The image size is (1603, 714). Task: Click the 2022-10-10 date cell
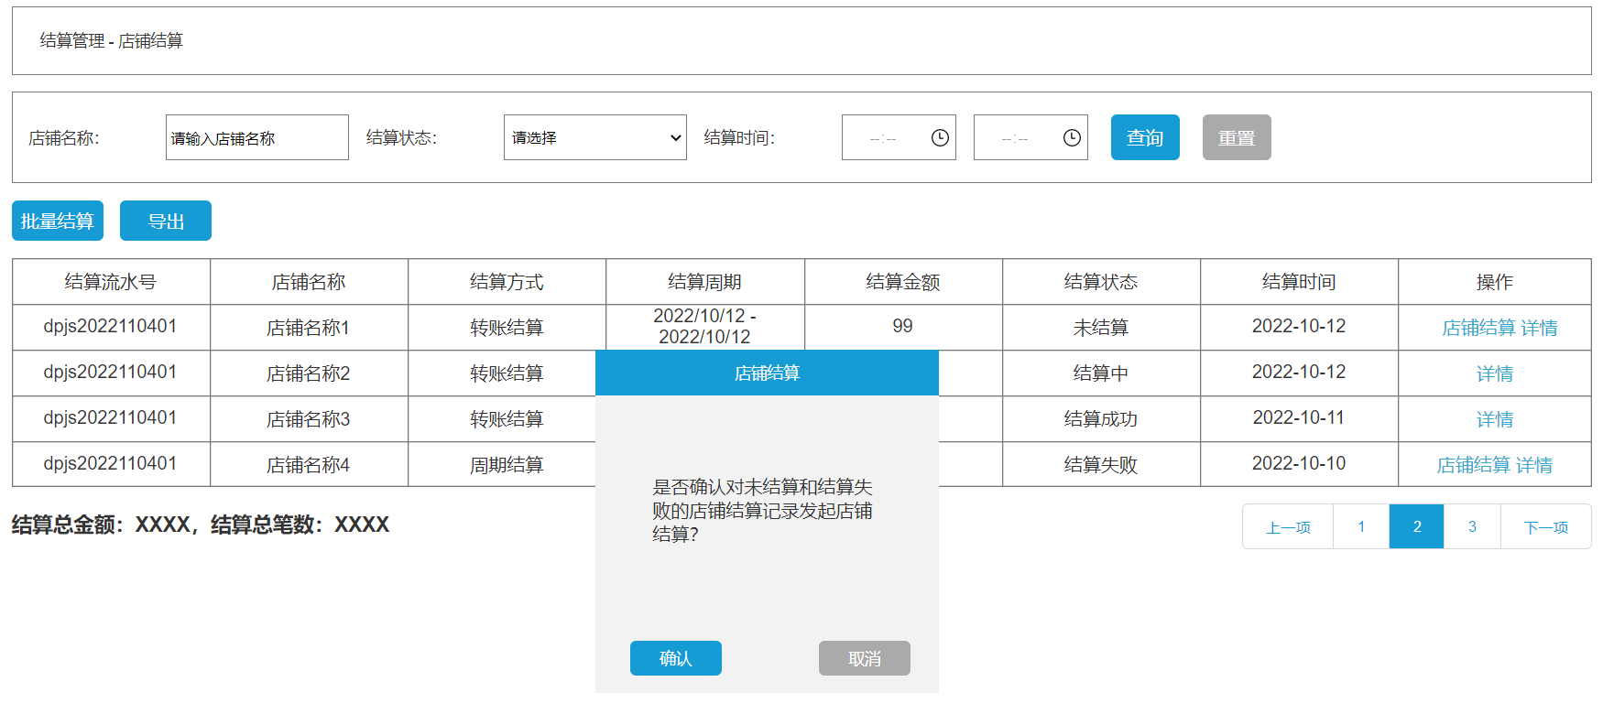(x=1299, y=464)
